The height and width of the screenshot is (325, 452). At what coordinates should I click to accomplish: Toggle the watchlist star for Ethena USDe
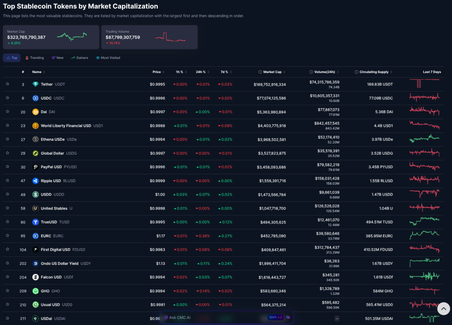[x=7, y=139]
